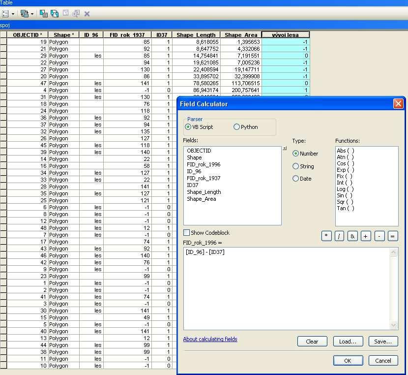The height and width of the screenshot is (375, 408).
Task: Click the vyvoj_lesa column header
Action: coord(286,34)
